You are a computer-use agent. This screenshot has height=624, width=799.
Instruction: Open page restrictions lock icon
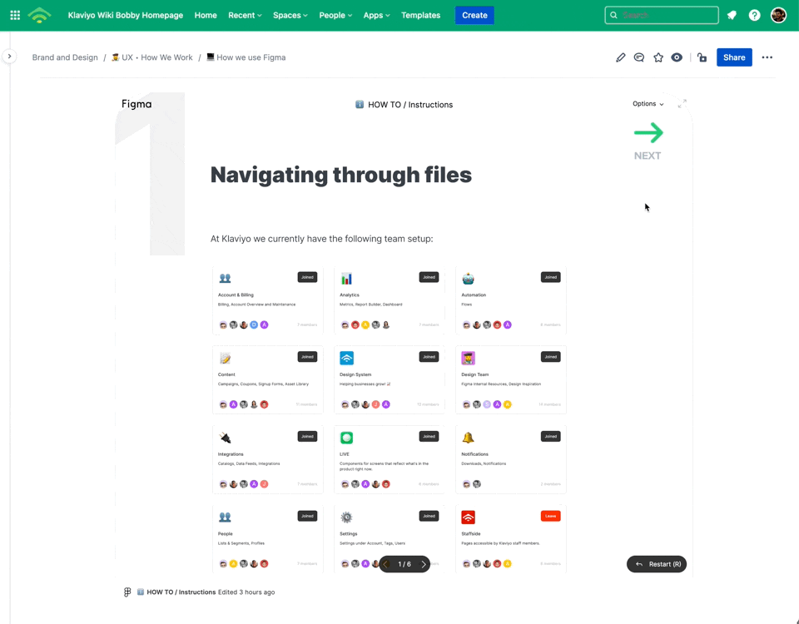[702, 57]
